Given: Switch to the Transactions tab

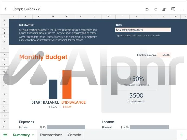Looking at the screenshot, I should pyautogui.click(x=51, y=135).
